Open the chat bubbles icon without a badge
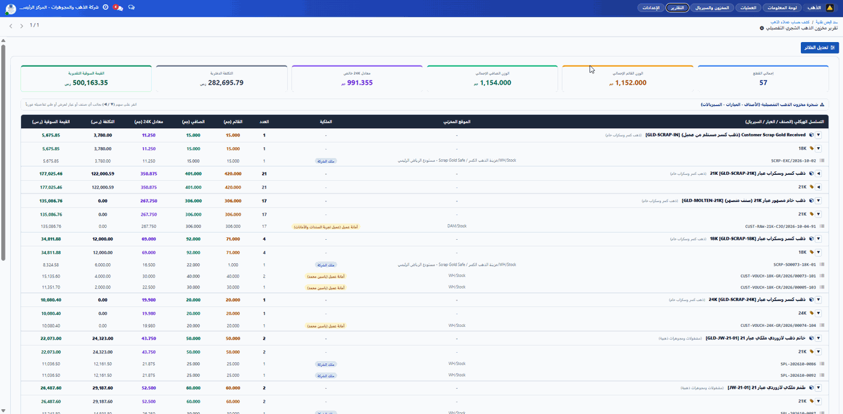 [132, 7]
